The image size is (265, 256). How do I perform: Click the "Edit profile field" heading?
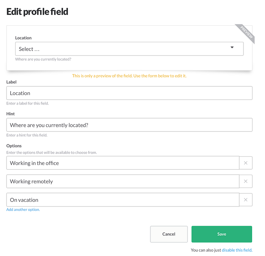[x=37, y=12]
